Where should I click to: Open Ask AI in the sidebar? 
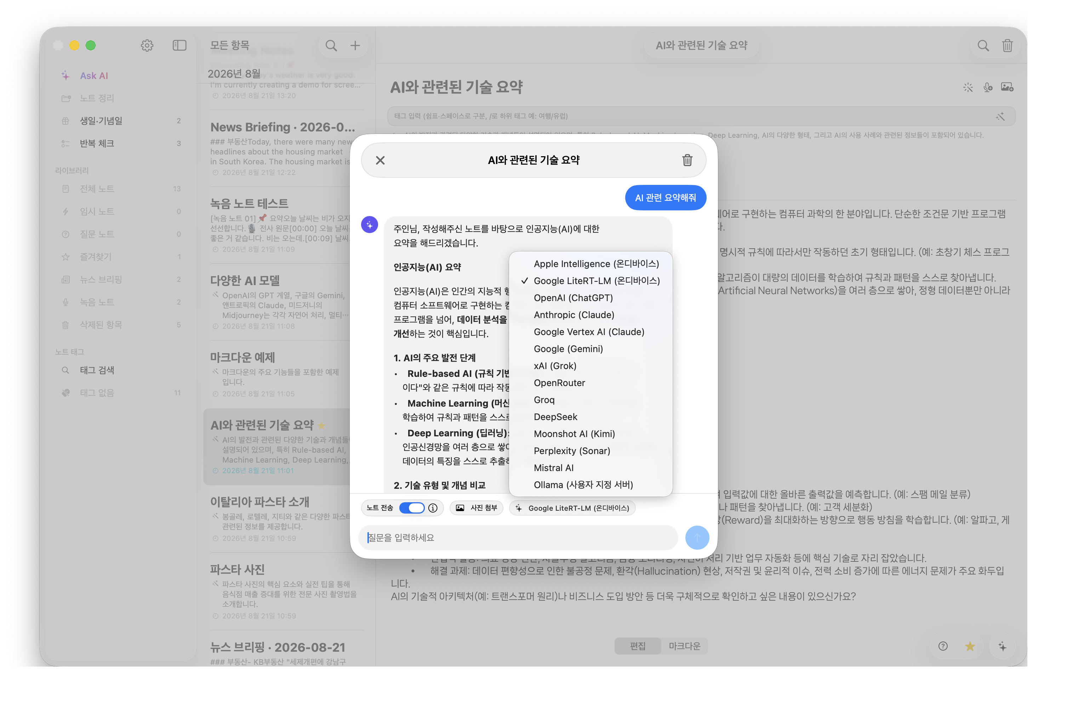[x=121, y=76]
